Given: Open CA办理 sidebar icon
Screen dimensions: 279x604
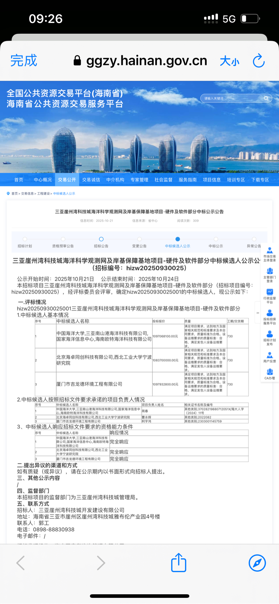Looking at the screenshot, I should pos(270,374).
